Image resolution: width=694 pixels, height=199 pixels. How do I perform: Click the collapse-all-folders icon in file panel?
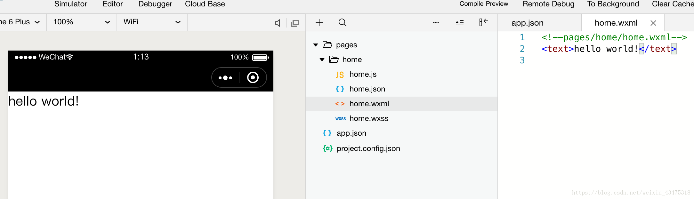(x=460, y=23)
